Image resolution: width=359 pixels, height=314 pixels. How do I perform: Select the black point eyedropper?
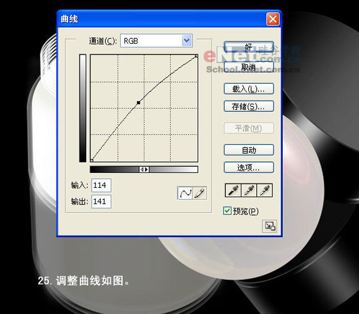(233, 190)
